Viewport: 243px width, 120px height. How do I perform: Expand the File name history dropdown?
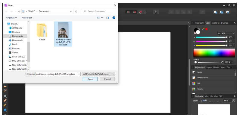[x=79, y=74]
